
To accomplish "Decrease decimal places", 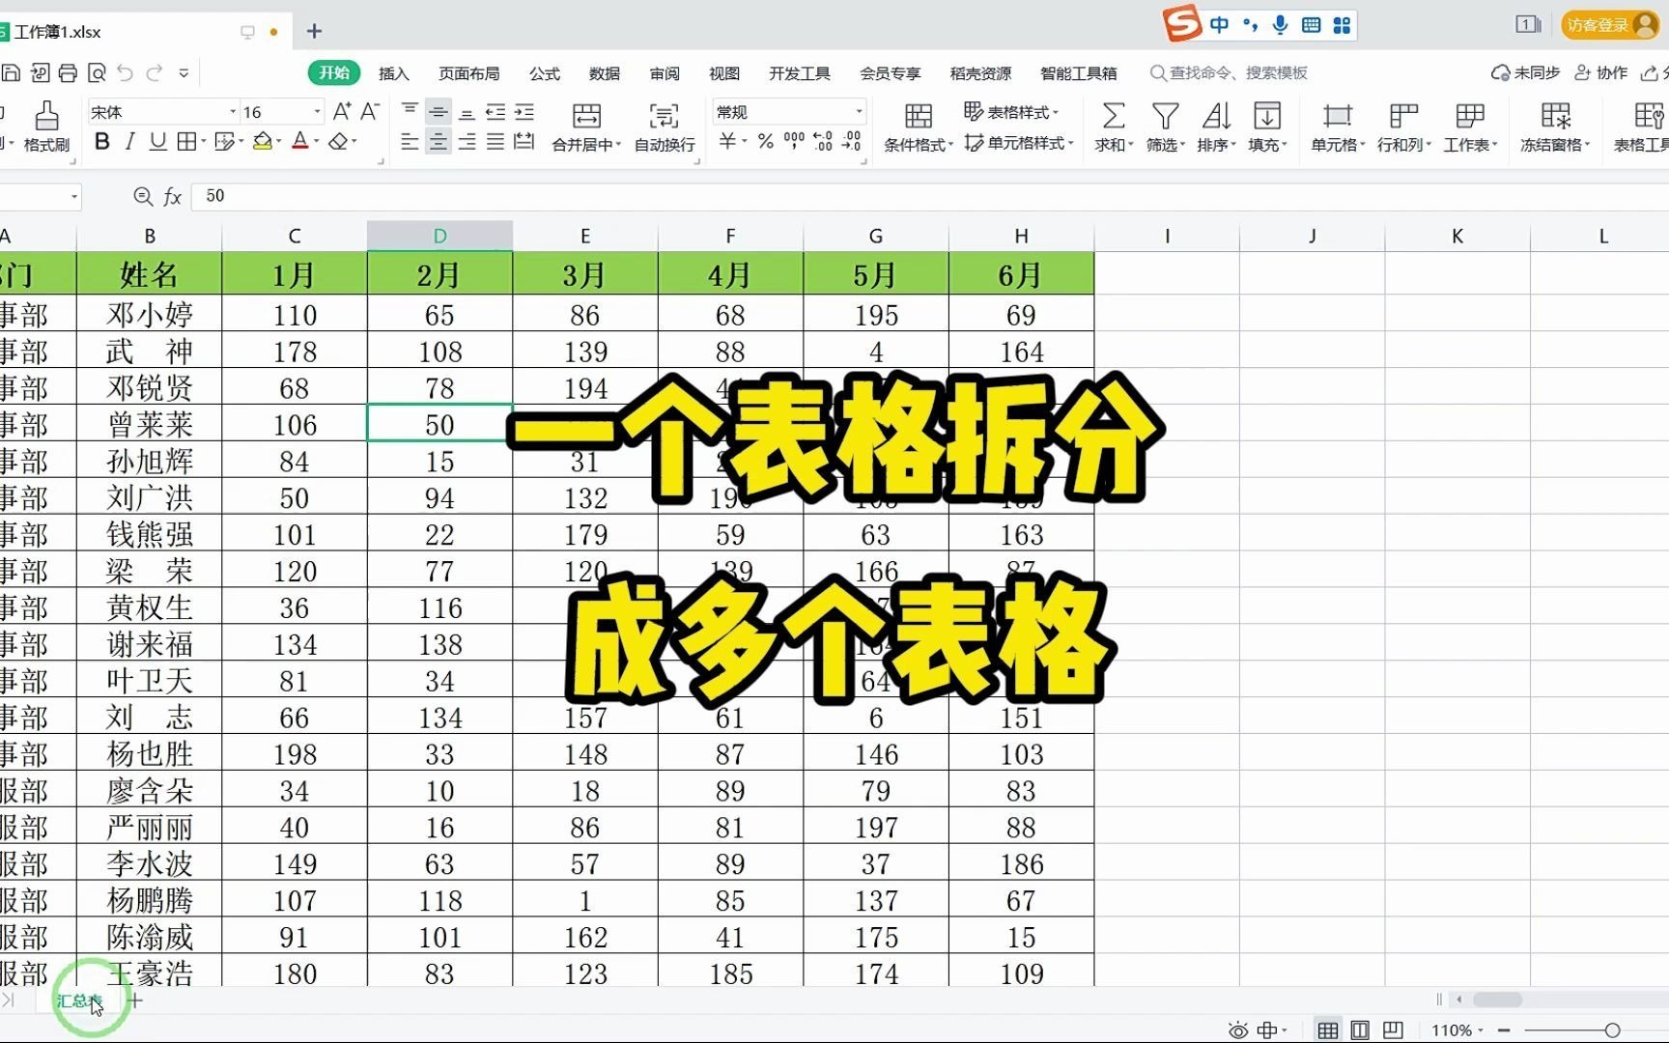I will click(x=852, y=142).
